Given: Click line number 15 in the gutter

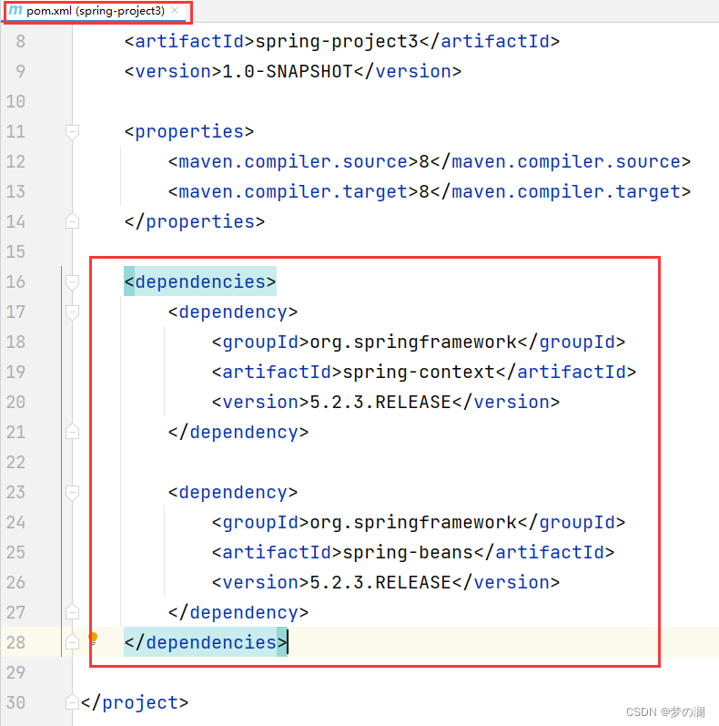Looking at the screenshot, I should pyautogui.click(x=15, y=252).
